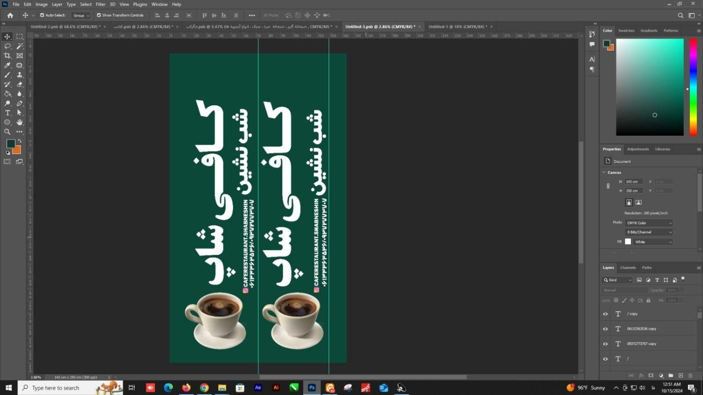Select the Paint Bucket tool

pos(7,94)
